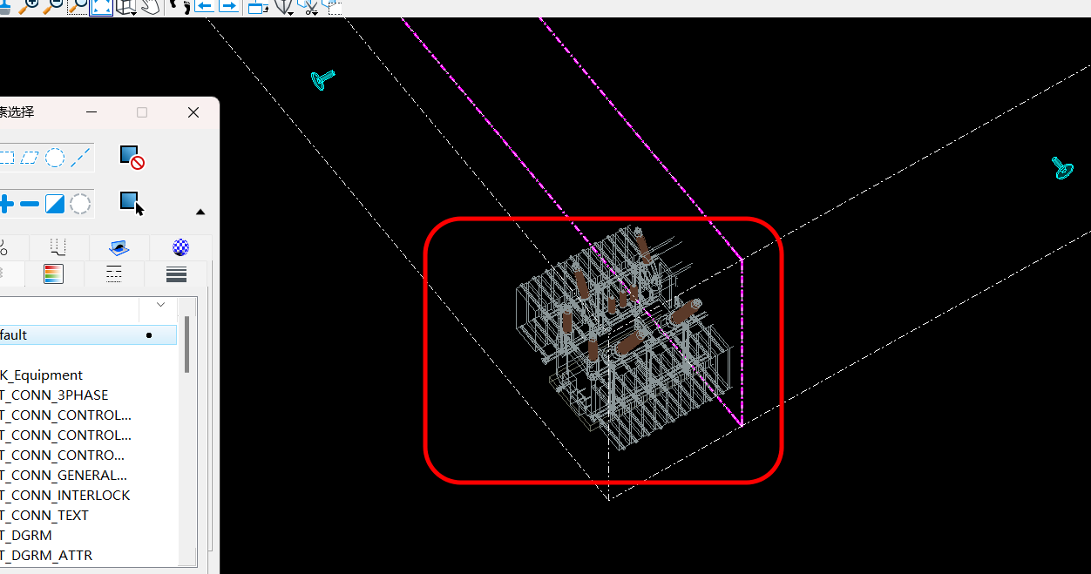1091x574 pixels.
Task: Switch to the Color tab
Action: (53, 273)
